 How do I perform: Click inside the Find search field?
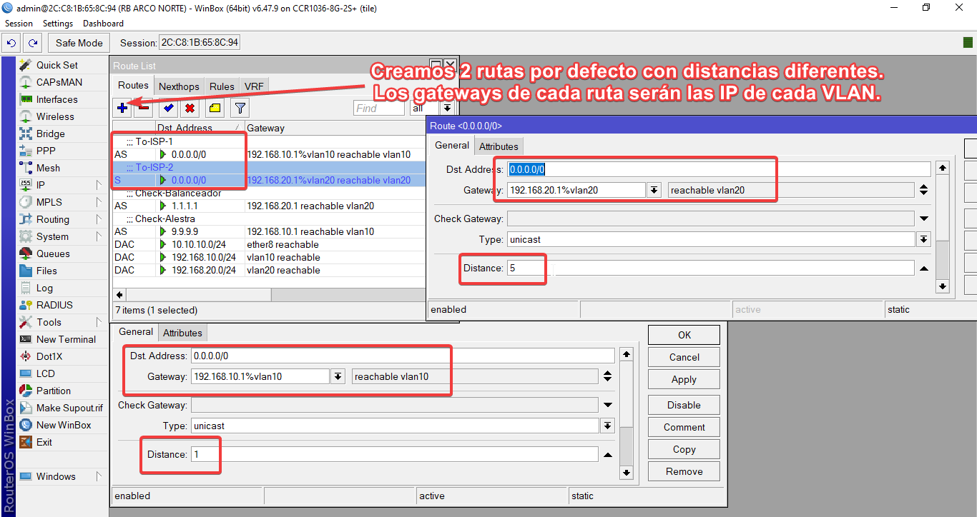pos(378,108)
